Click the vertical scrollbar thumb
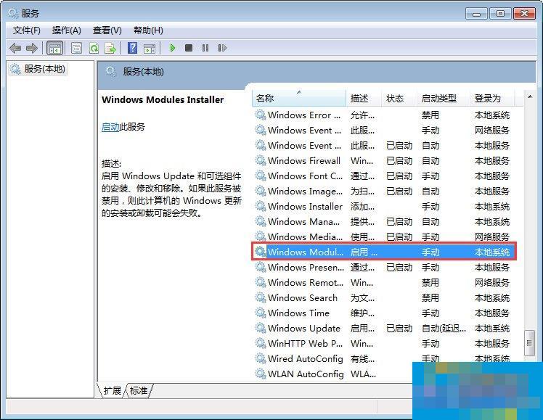The image size is (543, 420). pos(529,343)
